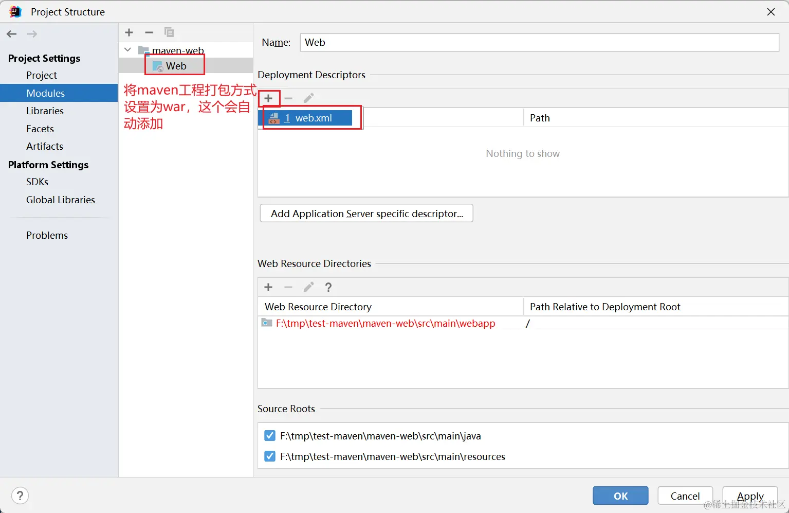Open the SDKs settings page
The width and height of the screenshot is (789, 513).
tap(37, 182)
